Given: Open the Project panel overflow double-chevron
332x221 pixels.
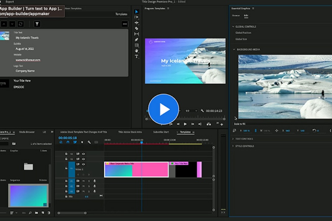Looking at the screenshot, I should pyautogui.click(x=52, y=132).
